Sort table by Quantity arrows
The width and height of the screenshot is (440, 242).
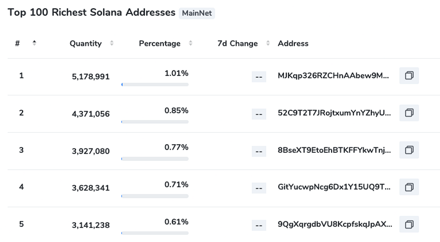coord(112,43)
